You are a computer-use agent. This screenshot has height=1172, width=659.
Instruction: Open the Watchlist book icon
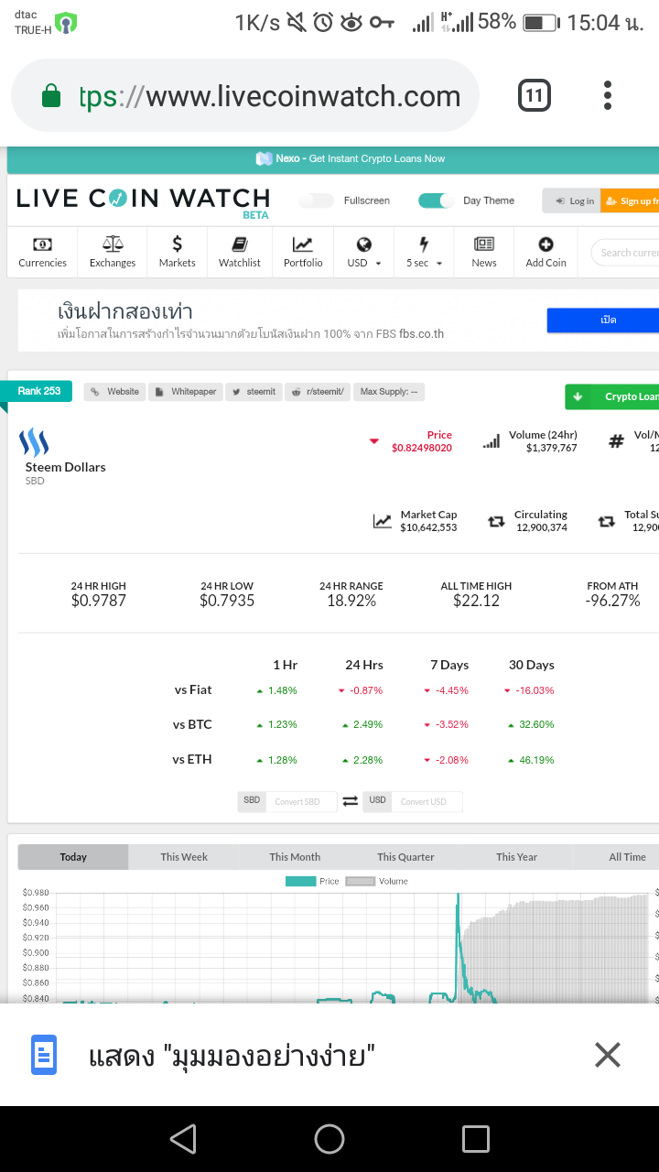point(240,244)
